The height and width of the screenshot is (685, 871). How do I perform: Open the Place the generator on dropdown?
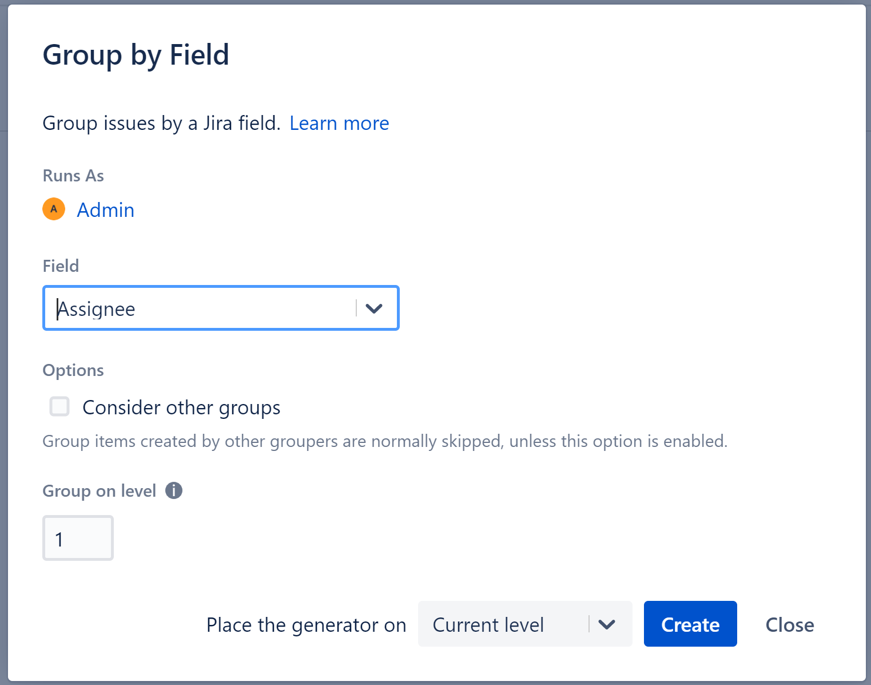524,624
